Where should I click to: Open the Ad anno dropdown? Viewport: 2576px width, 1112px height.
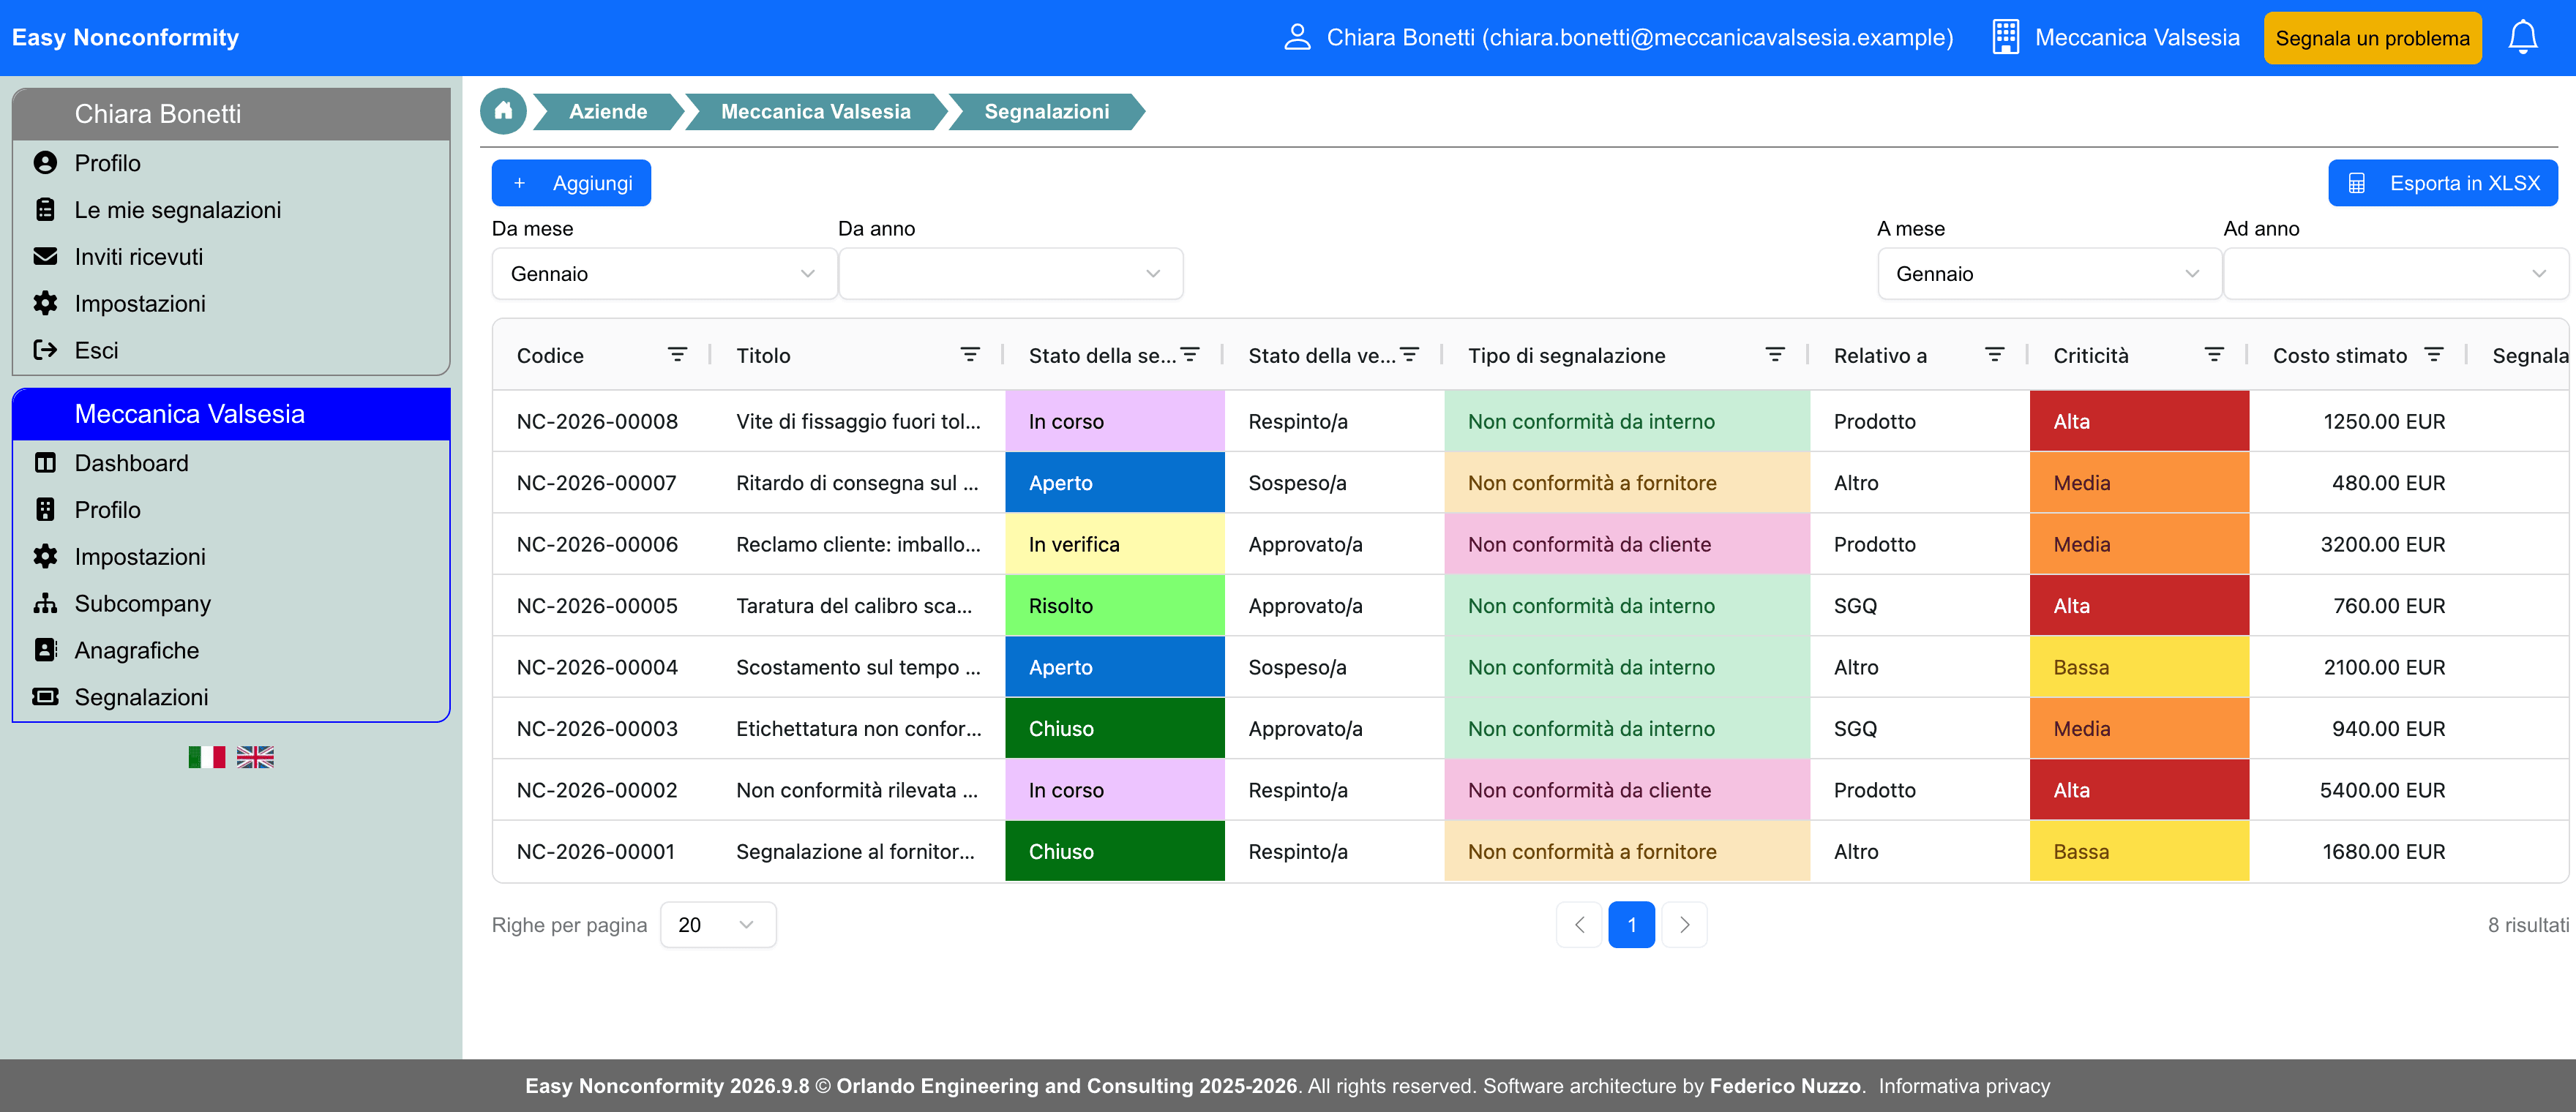(2396, 274)
